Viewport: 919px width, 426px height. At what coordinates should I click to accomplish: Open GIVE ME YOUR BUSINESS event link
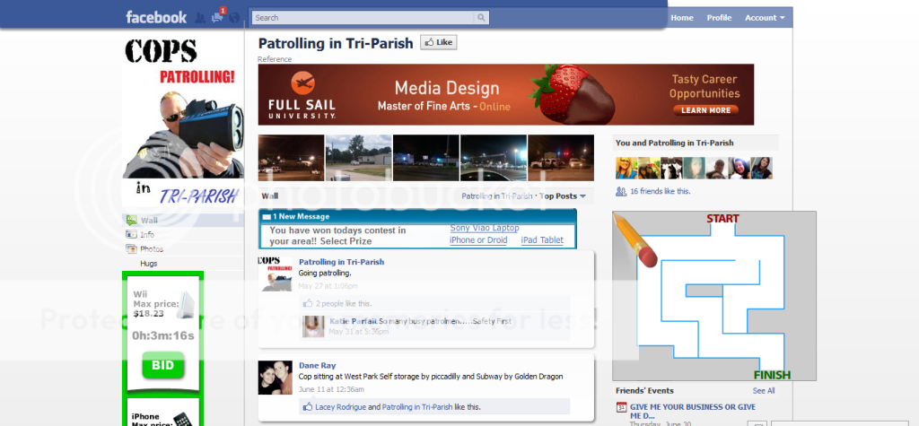coord(693,412)
